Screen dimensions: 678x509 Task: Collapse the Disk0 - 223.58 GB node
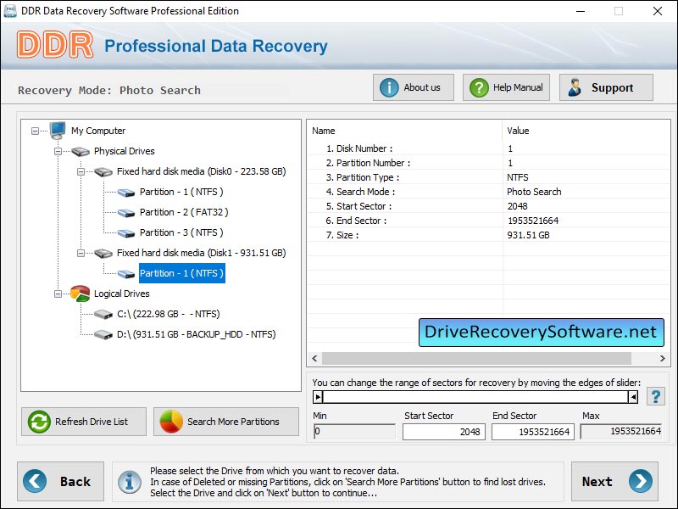(x=81, y=171)
